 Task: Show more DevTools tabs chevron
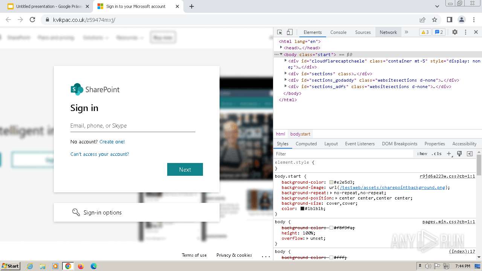point(406,32)
